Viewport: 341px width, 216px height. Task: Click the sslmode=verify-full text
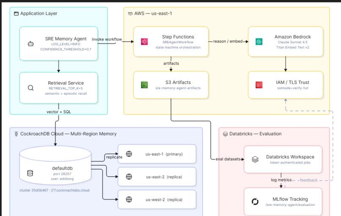pyautogui.click(x=292, y=88)
